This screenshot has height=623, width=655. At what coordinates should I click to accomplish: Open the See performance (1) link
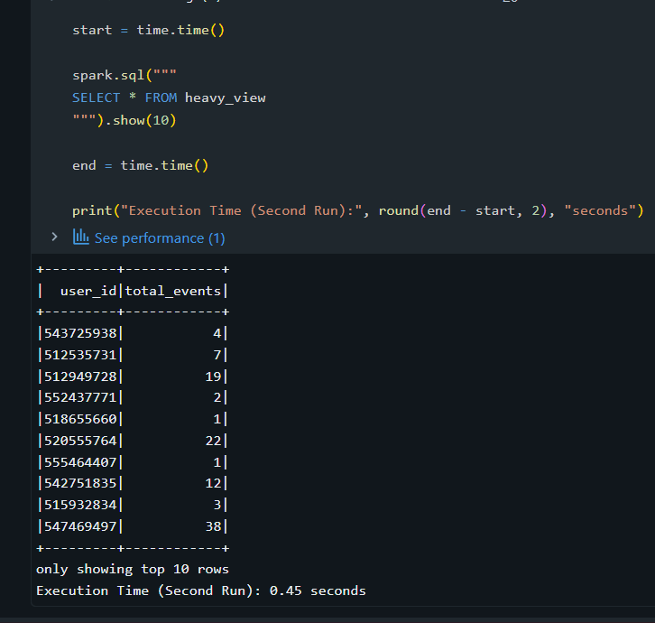(160, 237)
